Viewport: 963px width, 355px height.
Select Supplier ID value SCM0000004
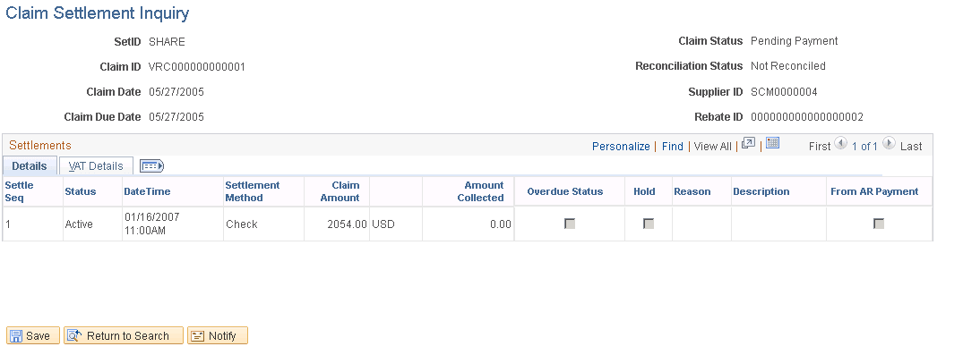pos(784,92)
